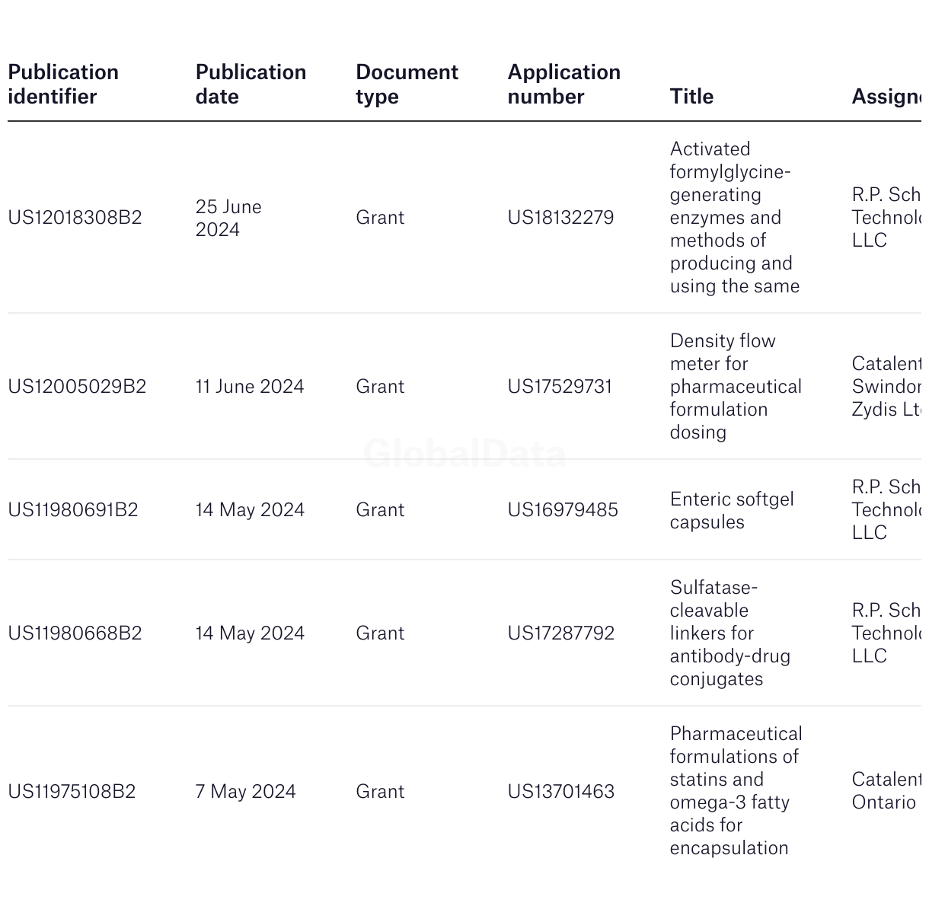929x906 pixels.
Task: Click application number US13701463
Action: [560, 792]
